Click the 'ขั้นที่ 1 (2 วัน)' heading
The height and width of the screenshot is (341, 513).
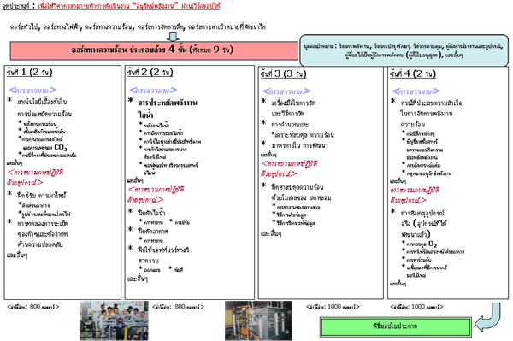[x=29, y=73]
